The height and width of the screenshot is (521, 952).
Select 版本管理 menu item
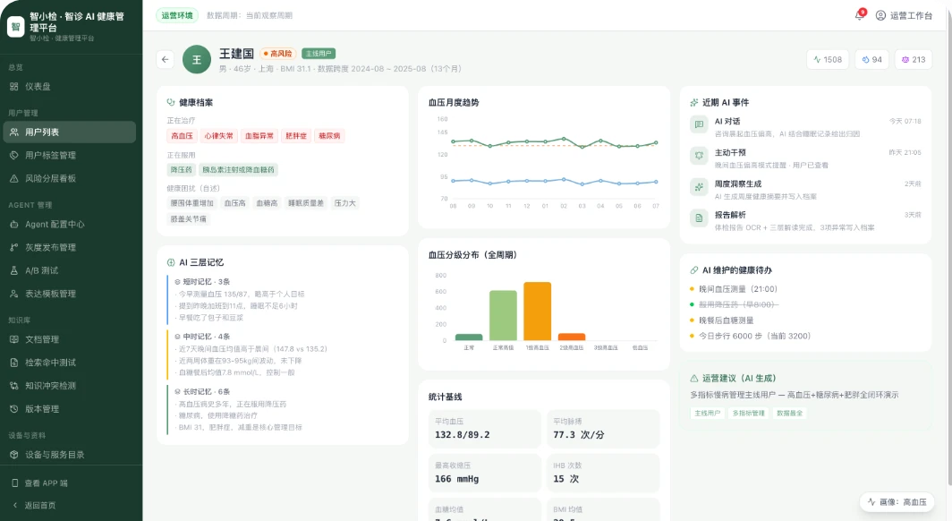click(x=70, y=409)
